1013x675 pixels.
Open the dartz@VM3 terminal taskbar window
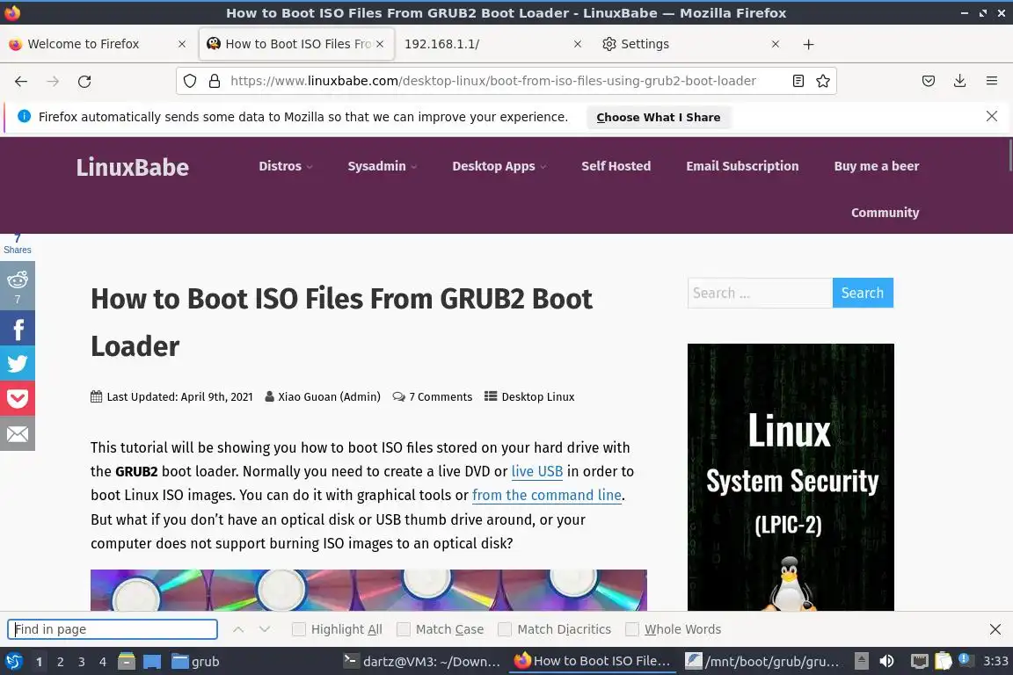pyautogui.click(x=422, y=661)
